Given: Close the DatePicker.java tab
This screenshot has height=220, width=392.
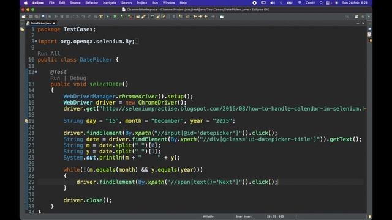Looking at the screenshot, I should [54, 23].
